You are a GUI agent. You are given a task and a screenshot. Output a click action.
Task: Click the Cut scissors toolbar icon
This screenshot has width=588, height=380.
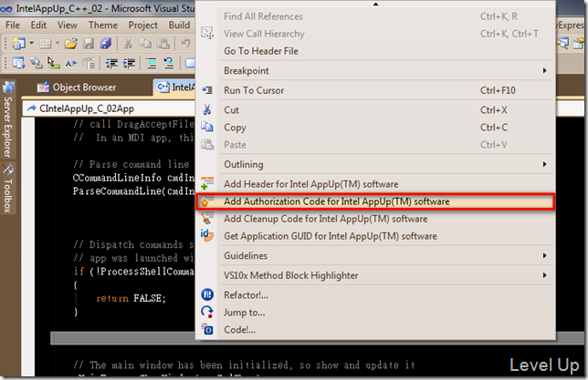(128, 44)
